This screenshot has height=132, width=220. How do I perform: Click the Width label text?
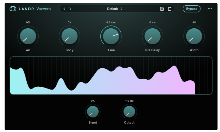click(x=194, y=50)
